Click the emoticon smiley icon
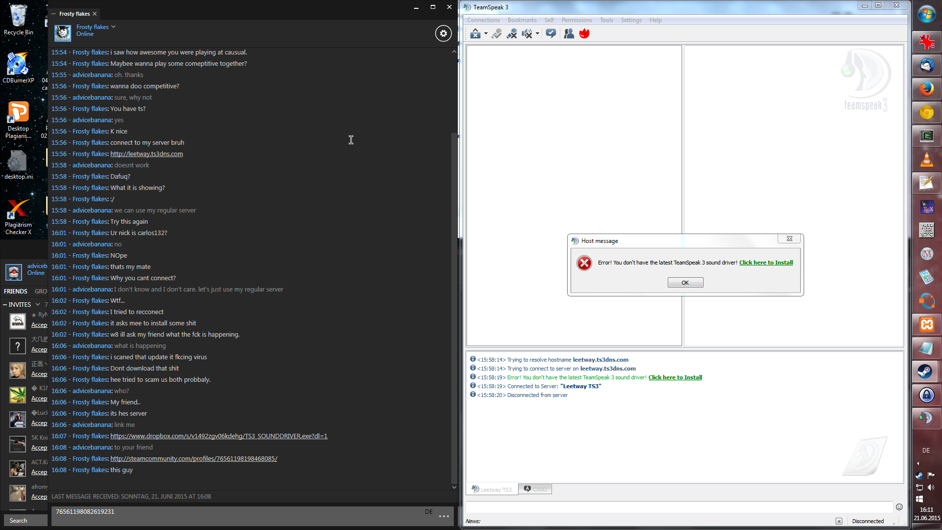 (x=899, y=507)
